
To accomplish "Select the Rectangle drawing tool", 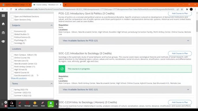I will pos(27,104).
